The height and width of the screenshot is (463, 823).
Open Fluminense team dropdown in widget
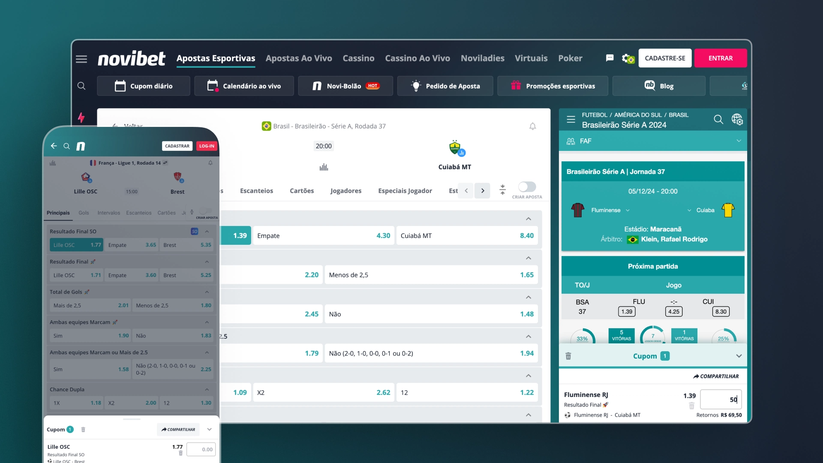tap(628, 210)
